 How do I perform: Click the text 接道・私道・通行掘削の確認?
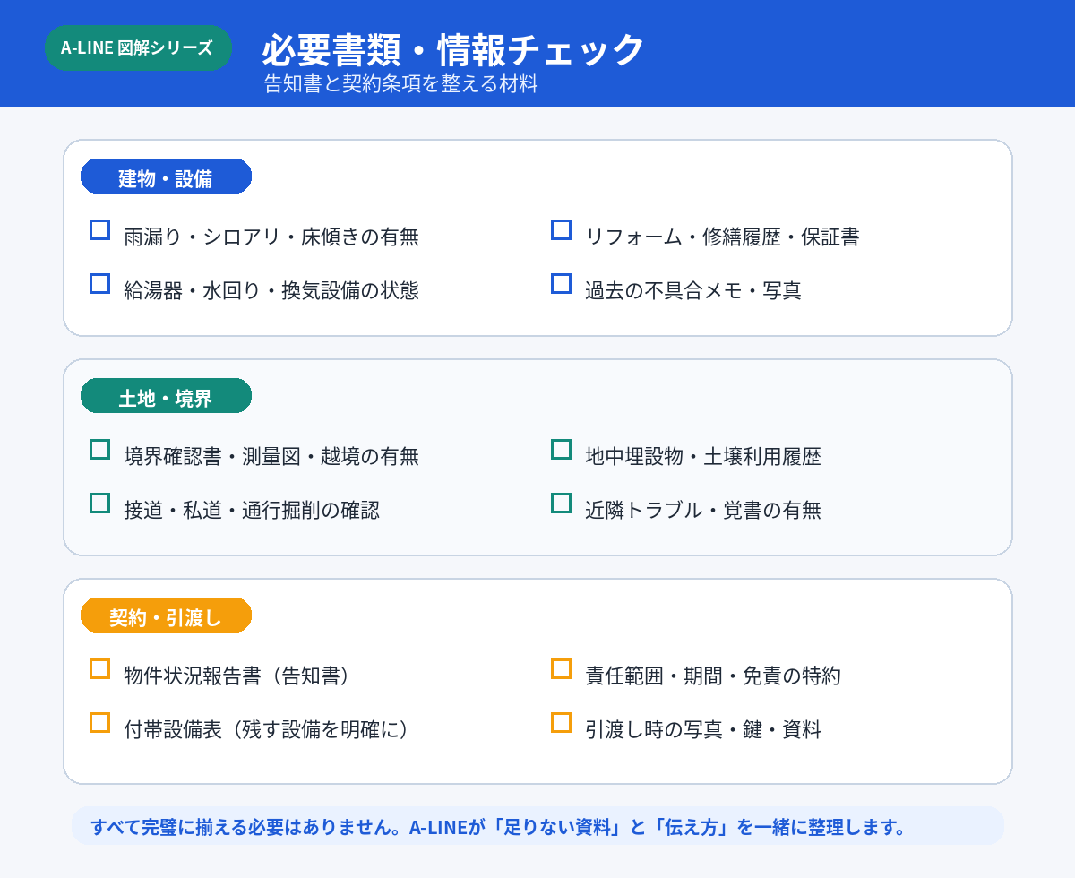click(x=252, y=510)
